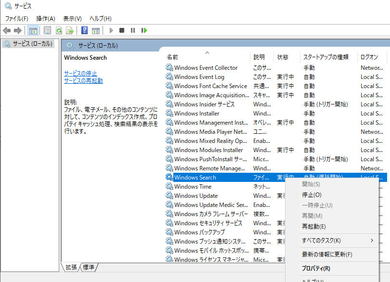
Task: Select Windows Media Player Net... row
Action: [276, 131]
